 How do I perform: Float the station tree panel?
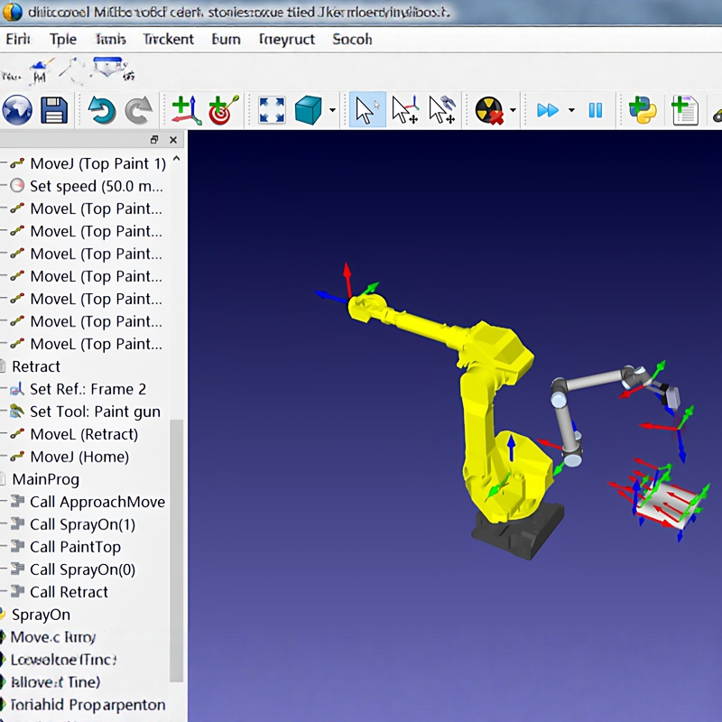pos(154,140)
